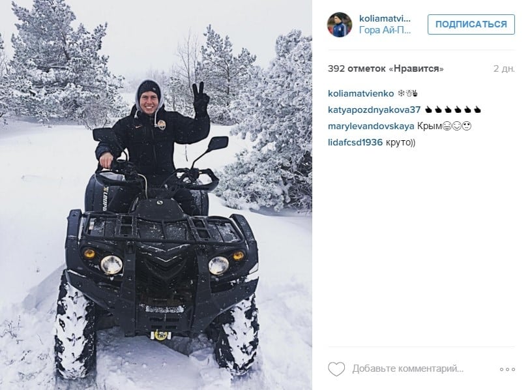Visit marylevandovskaya's profile
This screenshot has height=390, width=530.
pyautogui.click(x=371, y=126)
